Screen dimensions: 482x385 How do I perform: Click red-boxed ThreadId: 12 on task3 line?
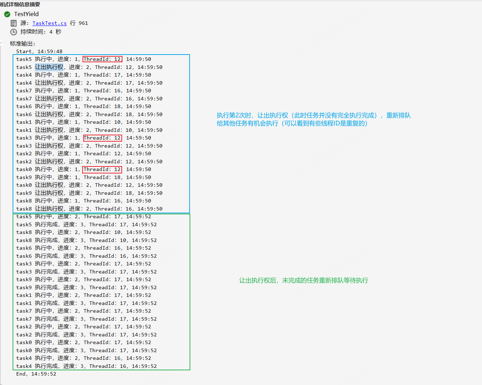pyautogui.click(x=102, y=138)
